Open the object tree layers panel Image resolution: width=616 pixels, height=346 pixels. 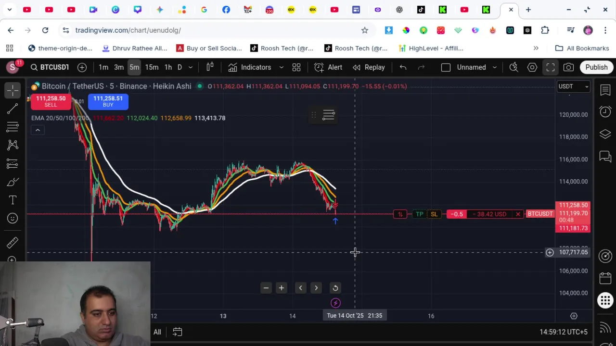pyautogui.click(x=605, y=134)
